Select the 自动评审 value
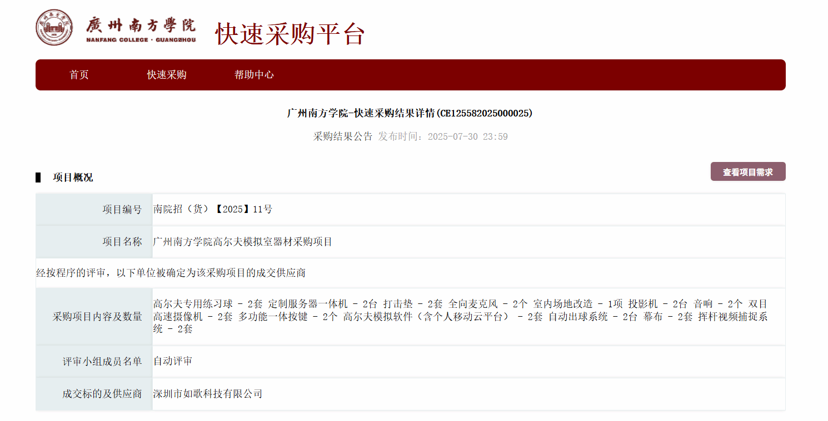Viewport: 828px width, 421px height. click(x=173, y=362)
